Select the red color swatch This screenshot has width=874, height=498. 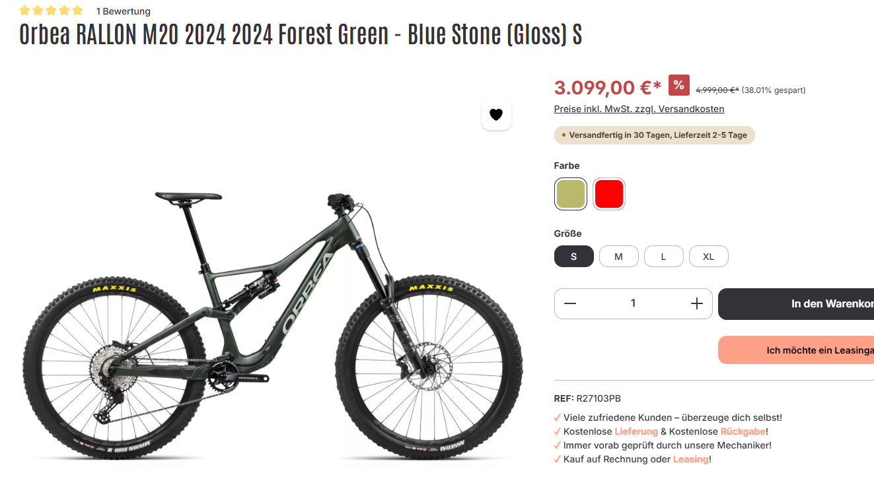(609, 194)
